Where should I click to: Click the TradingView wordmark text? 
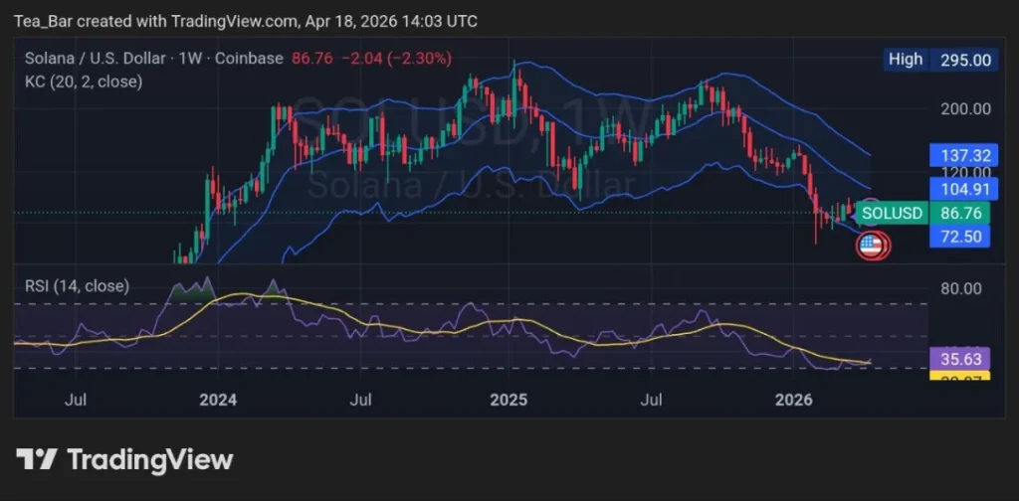pos(149,459)
